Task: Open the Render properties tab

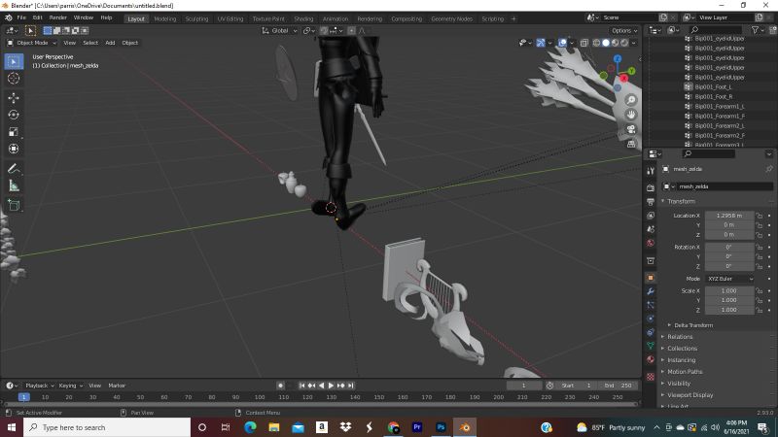Action: (651, 187)
